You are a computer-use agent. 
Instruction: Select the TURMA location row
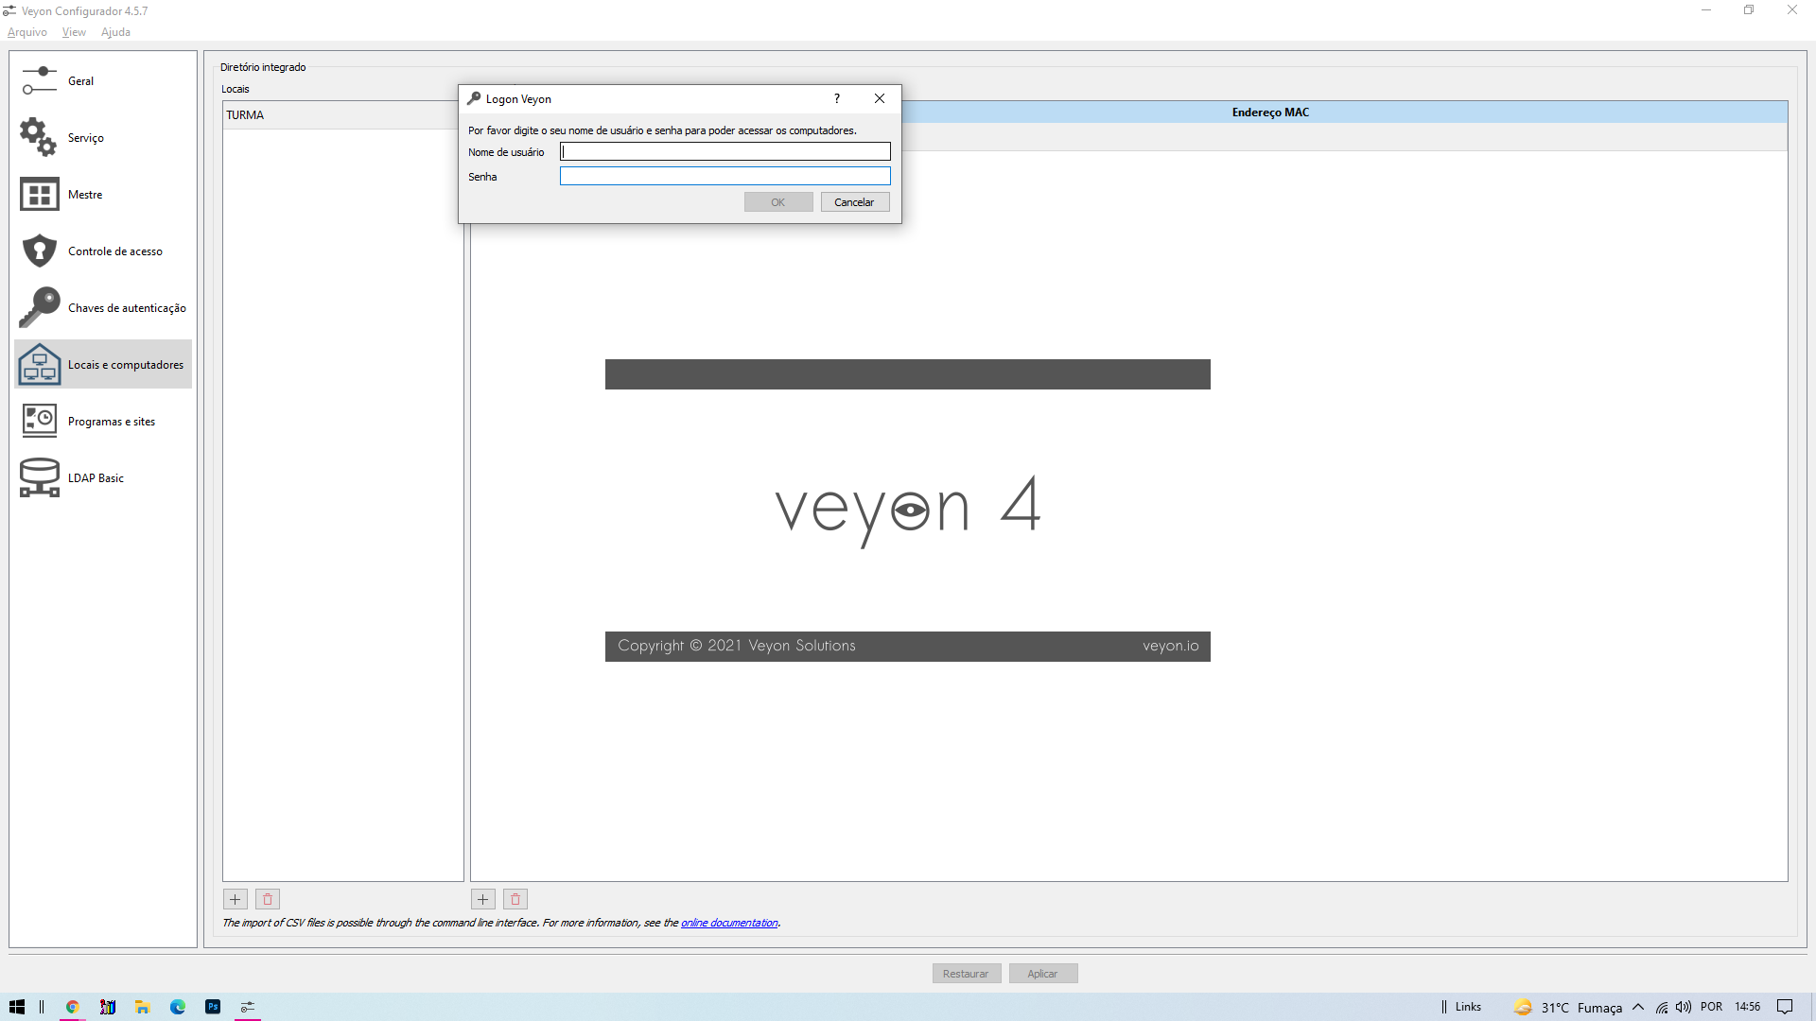(342, 115)
